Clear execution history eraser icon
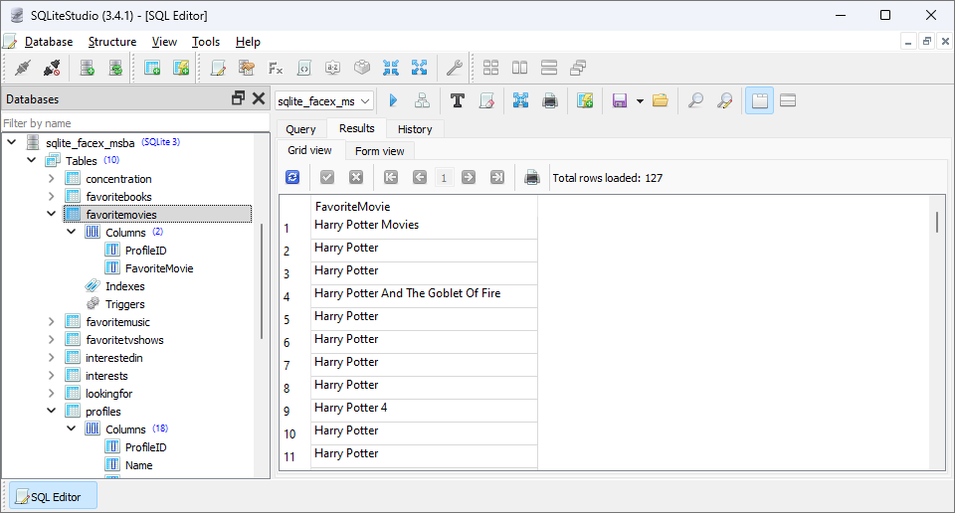The width and height of the screenshot is (955, 514). pyautogui.click(x=486, y=100)
